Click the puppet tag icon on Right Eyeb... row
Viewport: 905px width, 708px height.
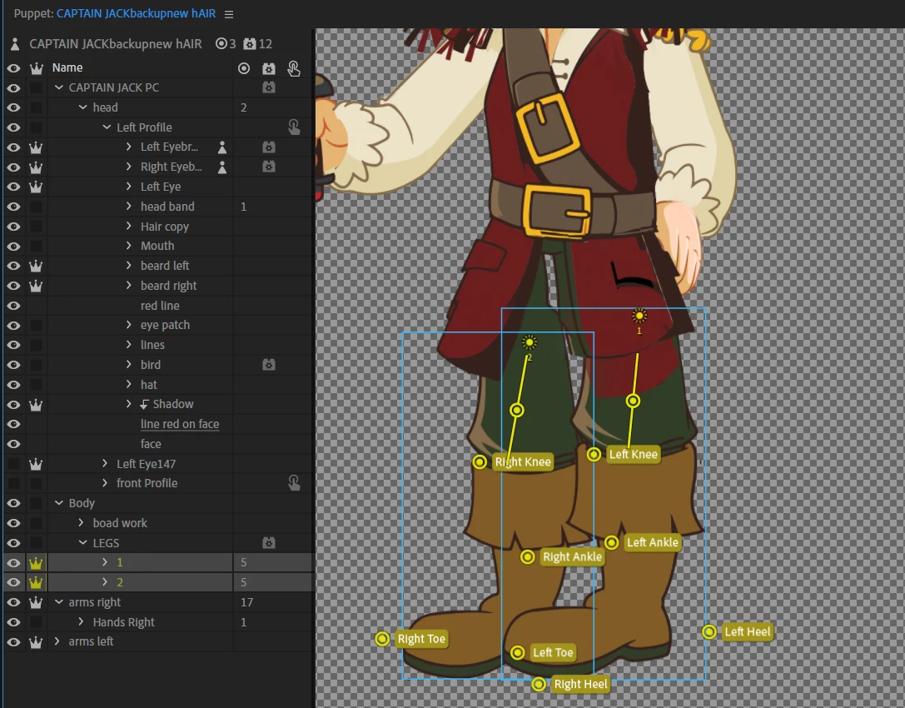click(222, 167)
